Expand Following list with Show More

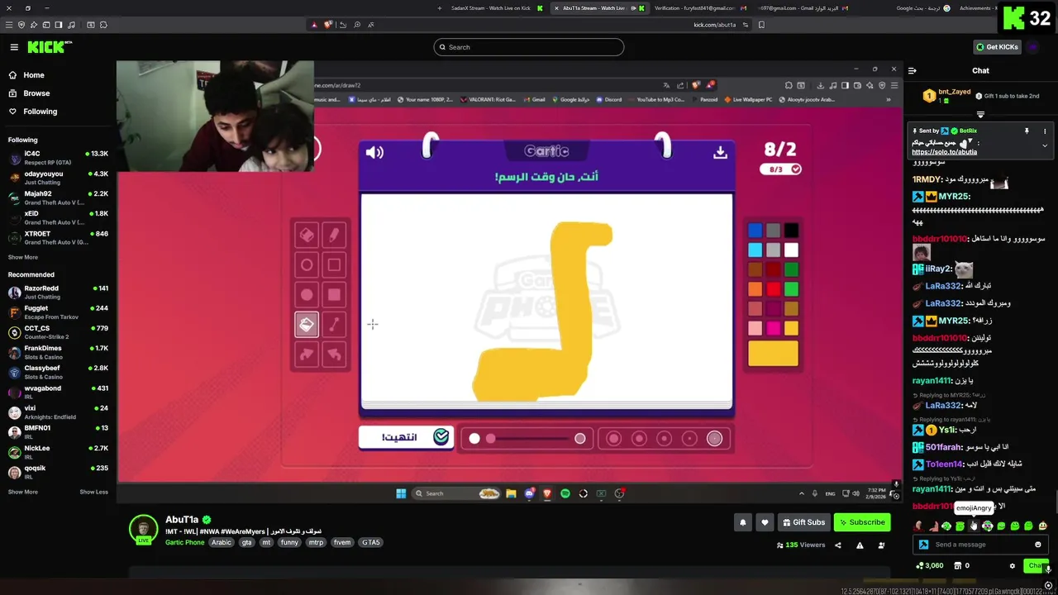tap(22, 257)
